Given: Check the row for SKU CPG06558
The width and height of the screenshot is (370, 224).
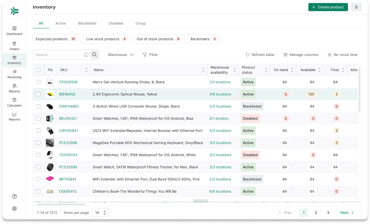Looking at the screenshot, I should tap(38, 82).
